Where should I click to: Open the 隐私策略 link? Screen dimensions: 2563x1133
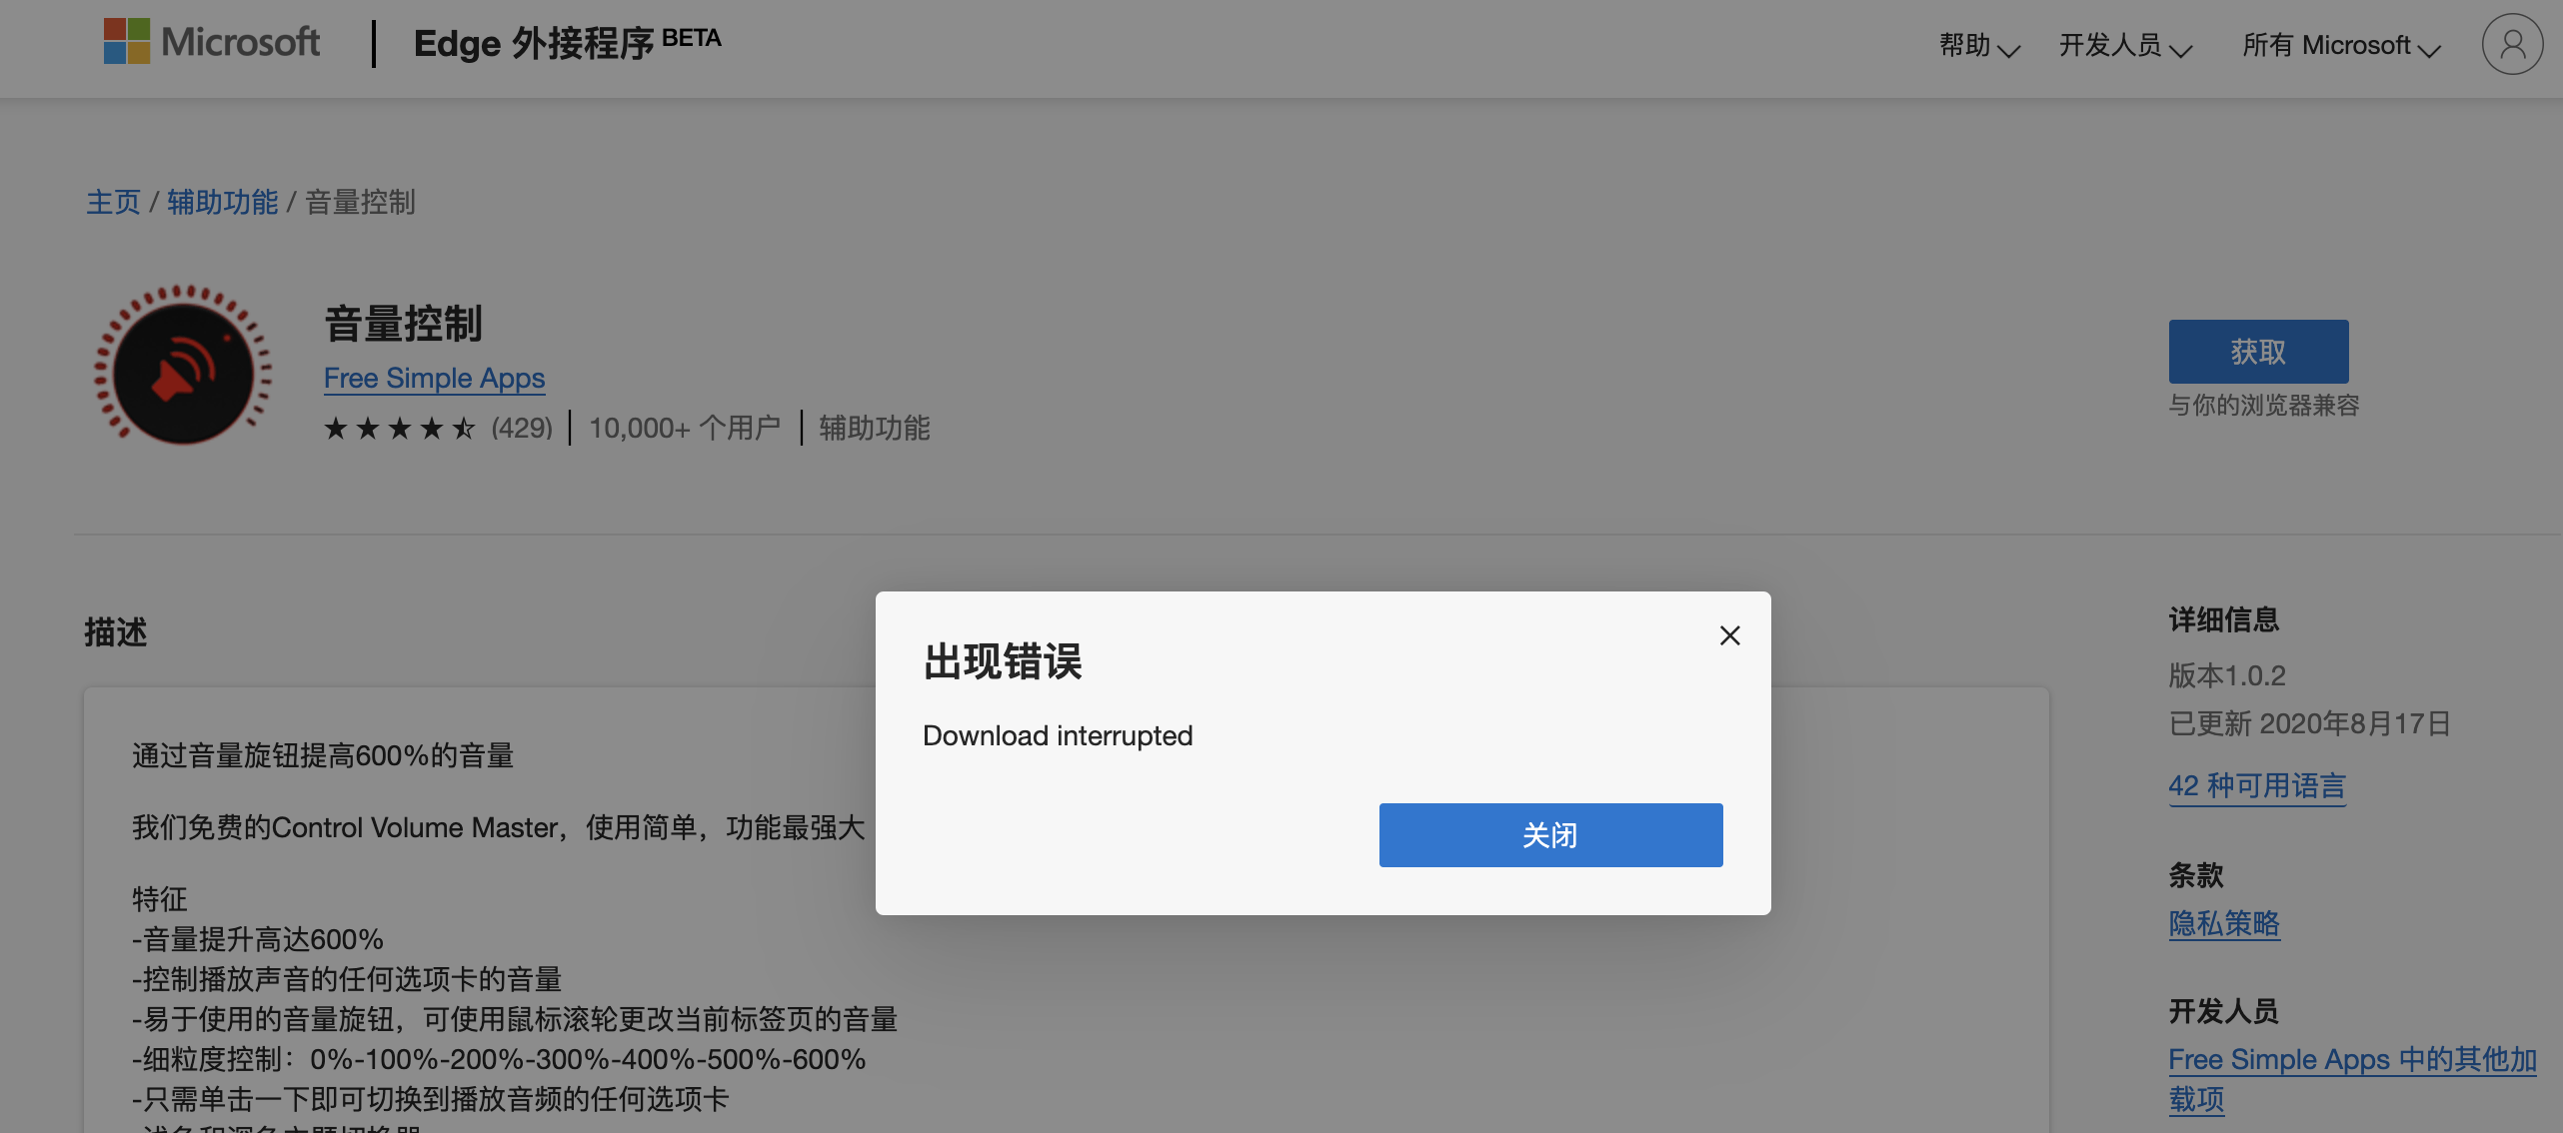pyautogui.click(x=2224, y=924)
